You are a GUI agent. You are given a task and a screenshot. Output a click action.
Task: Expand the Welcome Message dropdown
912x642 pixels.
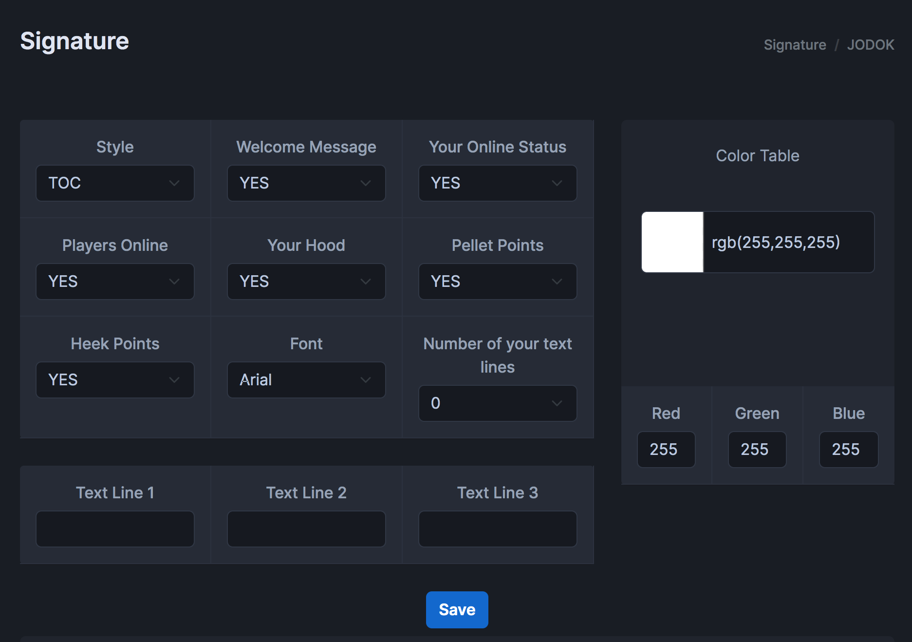306,183
